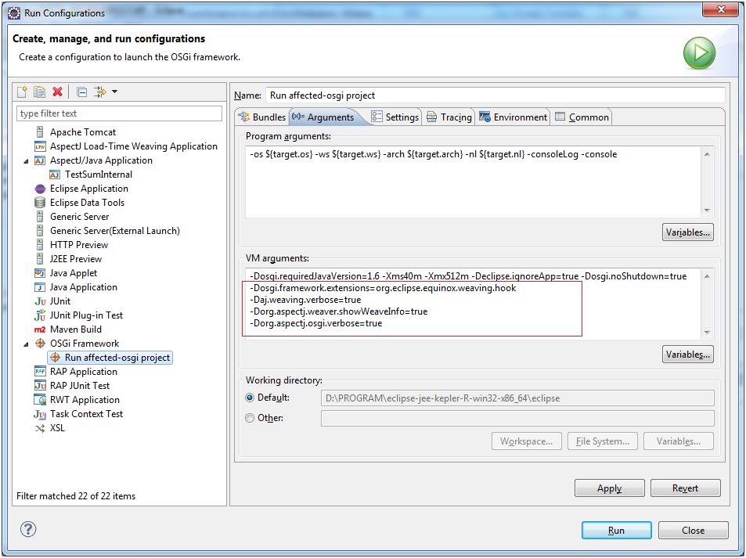Image resolution: width=746 pixels, height=558 pixels.
Task: Click the Java Applet icon
Action: (x=40, y=273)
